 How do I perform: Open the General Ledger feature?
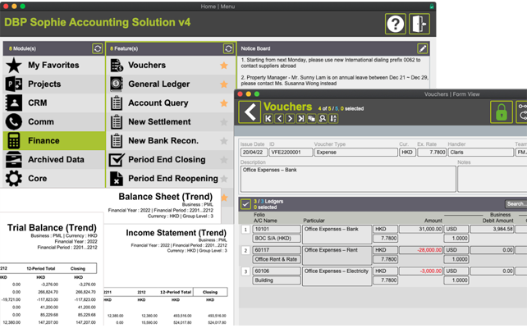tap(158, 84)
